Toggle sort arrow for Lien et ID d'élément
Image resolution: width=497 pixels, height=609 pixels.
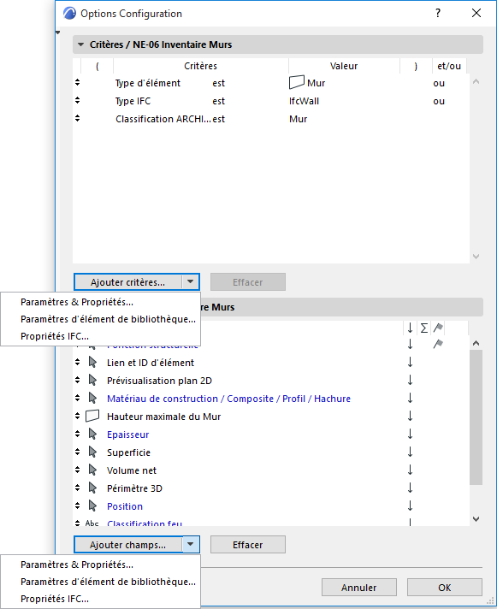pos(410,363)
